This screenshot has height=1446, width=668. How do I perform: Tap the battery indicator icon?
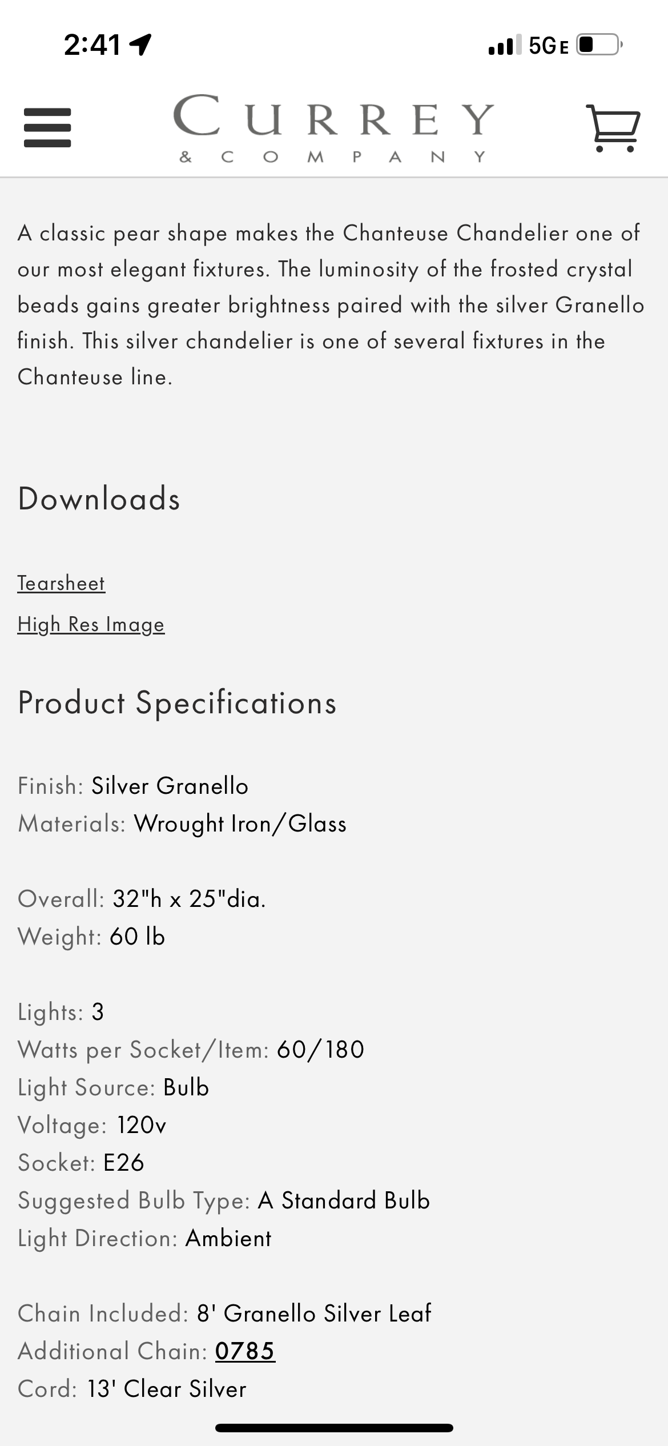[598, 45]
